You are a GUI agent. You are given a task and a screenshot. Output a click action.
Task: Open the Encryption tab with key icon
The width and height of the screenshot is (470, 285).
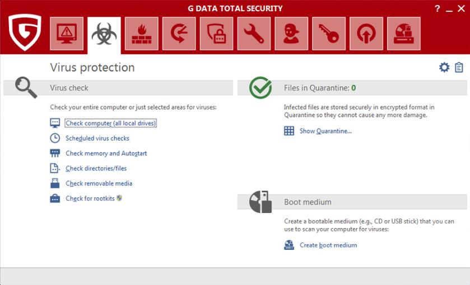point(329,34)
